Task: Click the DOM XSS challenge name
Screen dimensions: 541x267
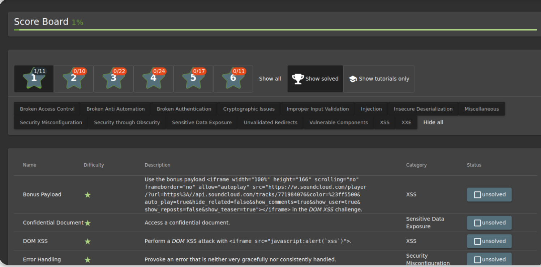Action: click(35, 241)
